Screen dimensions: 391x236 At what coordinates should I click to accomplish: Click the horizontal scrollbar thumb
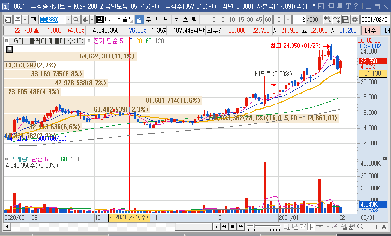pos(194,227)
